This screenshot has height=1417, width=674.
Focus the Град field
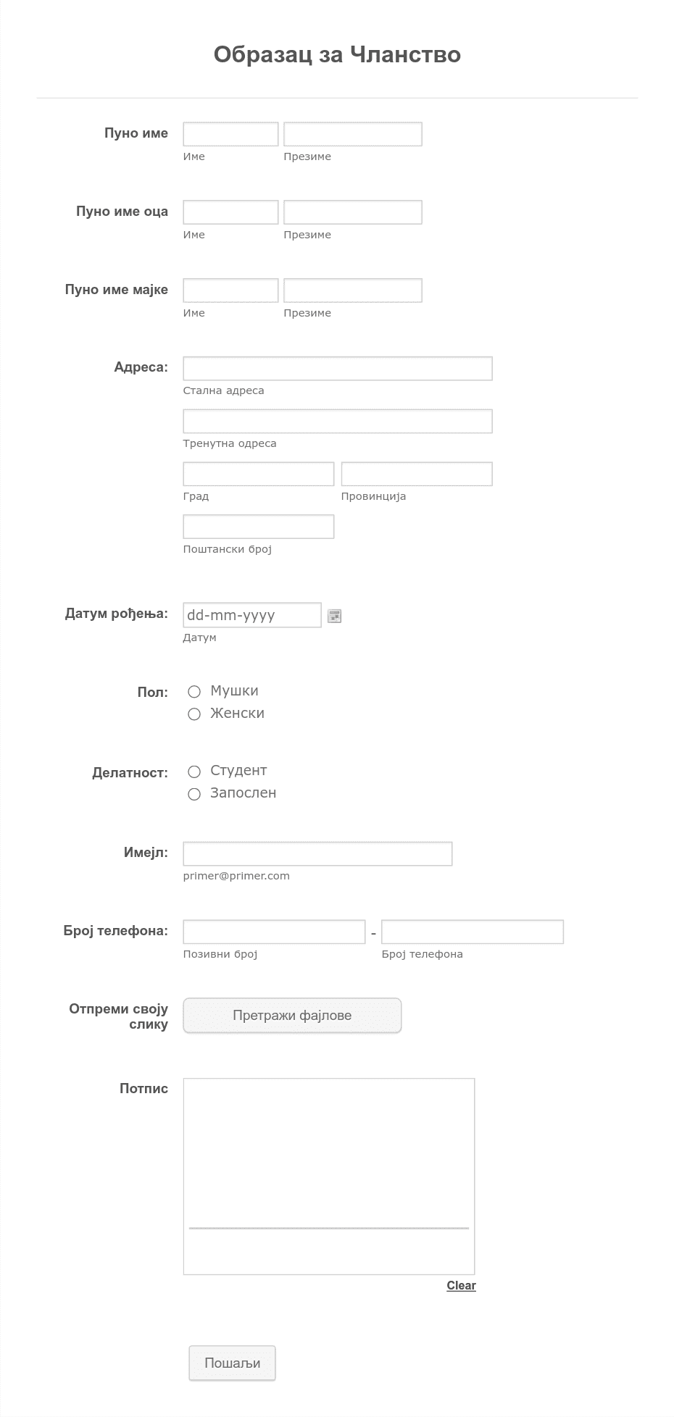259,474
